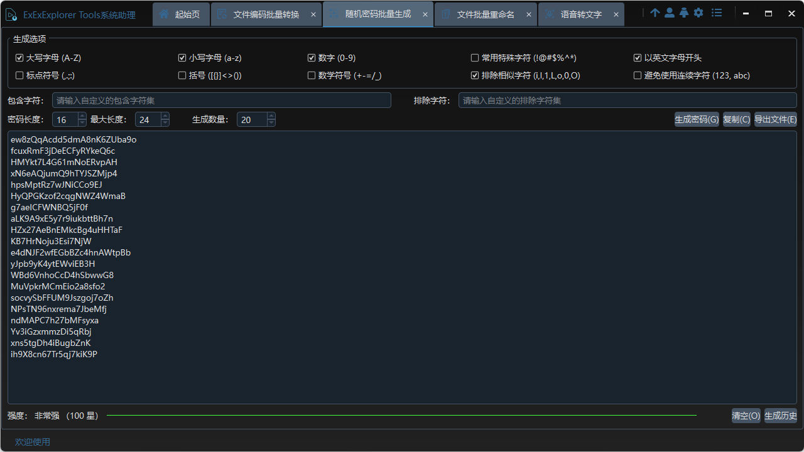Decrease 生成数量 with the down arrow

tap(271, 123)
